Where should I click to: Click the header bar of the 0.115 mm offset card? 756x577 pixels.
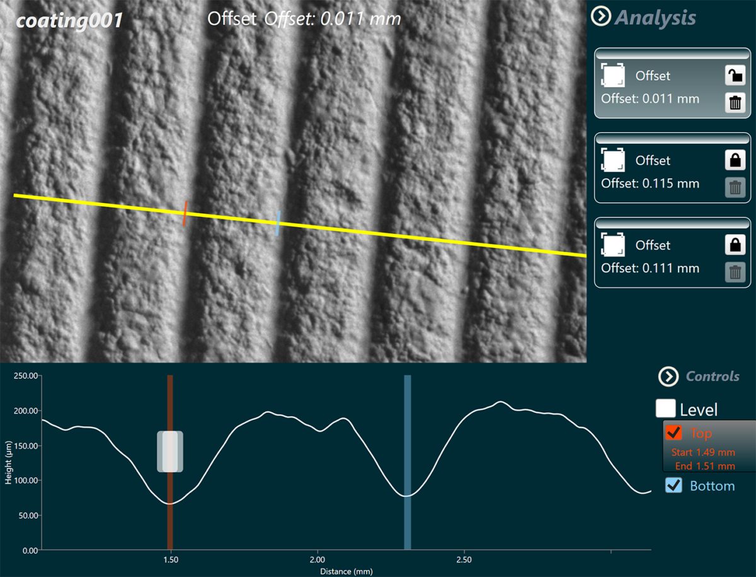point(672,139)
